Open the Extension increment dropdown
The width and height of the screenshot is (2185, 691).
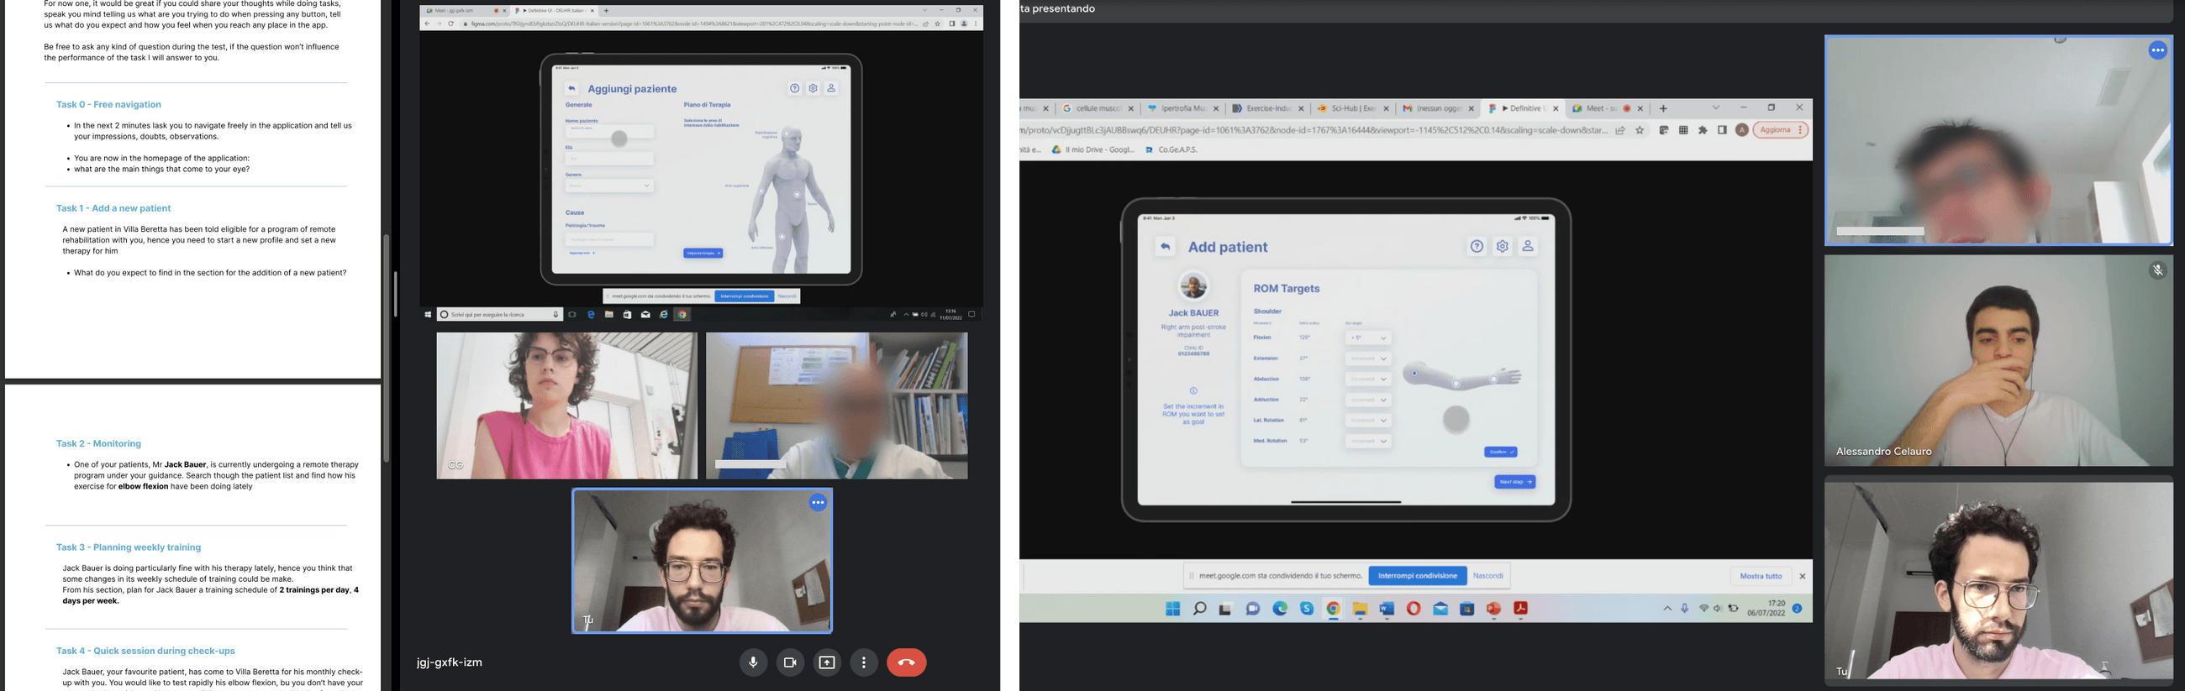[1368, 359]
